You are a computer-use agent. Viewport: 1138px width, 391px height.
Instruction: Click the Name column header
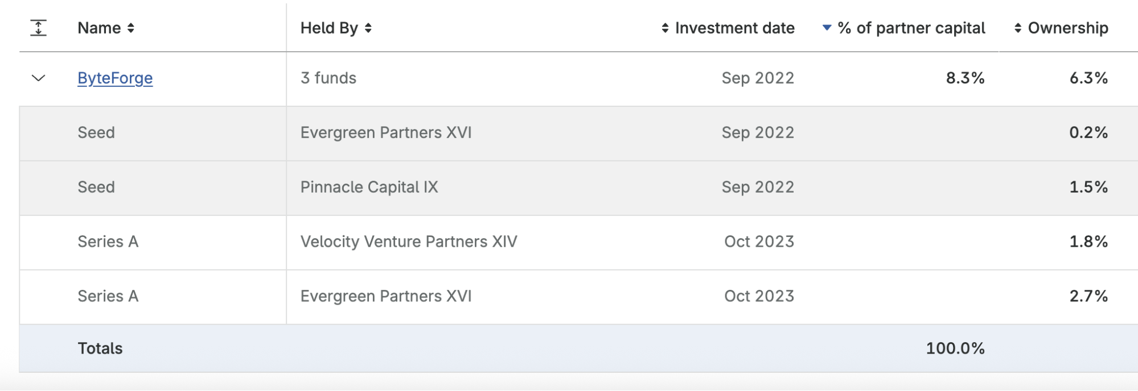(99, 28)
